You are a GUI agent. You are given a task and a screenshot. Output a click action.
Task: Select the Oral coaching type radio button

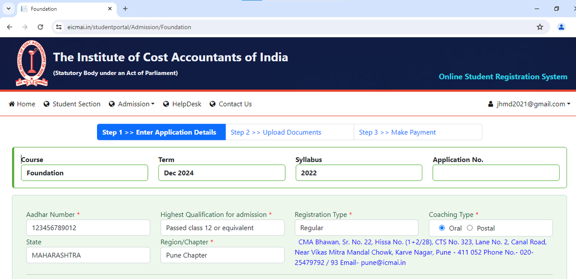point(442,228)
